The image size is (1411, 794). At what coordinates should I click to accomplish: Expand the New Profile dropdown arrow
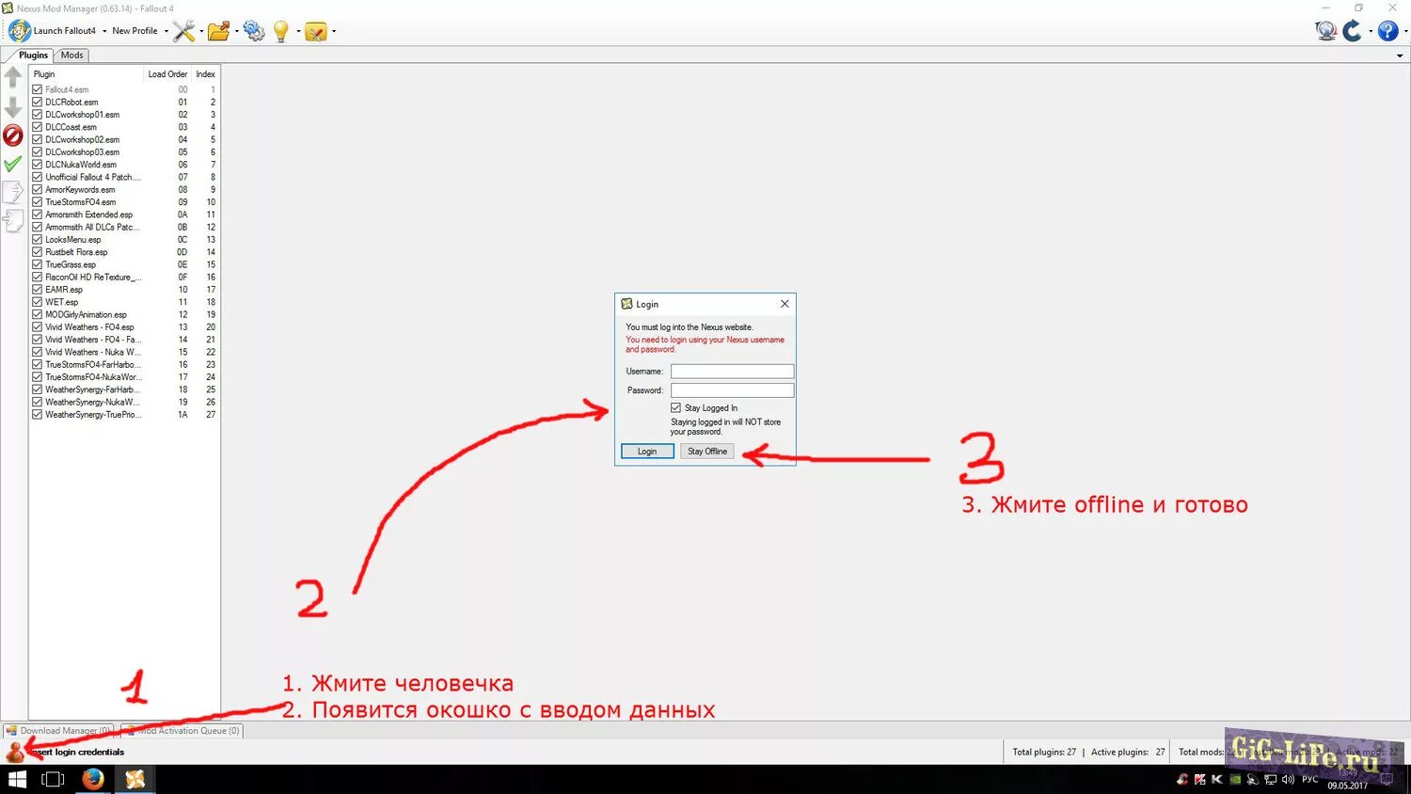click(166, 31)
